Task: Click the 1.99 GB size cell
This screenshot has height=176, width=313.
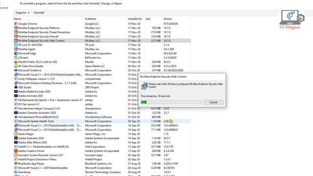Action: (156, 163)
